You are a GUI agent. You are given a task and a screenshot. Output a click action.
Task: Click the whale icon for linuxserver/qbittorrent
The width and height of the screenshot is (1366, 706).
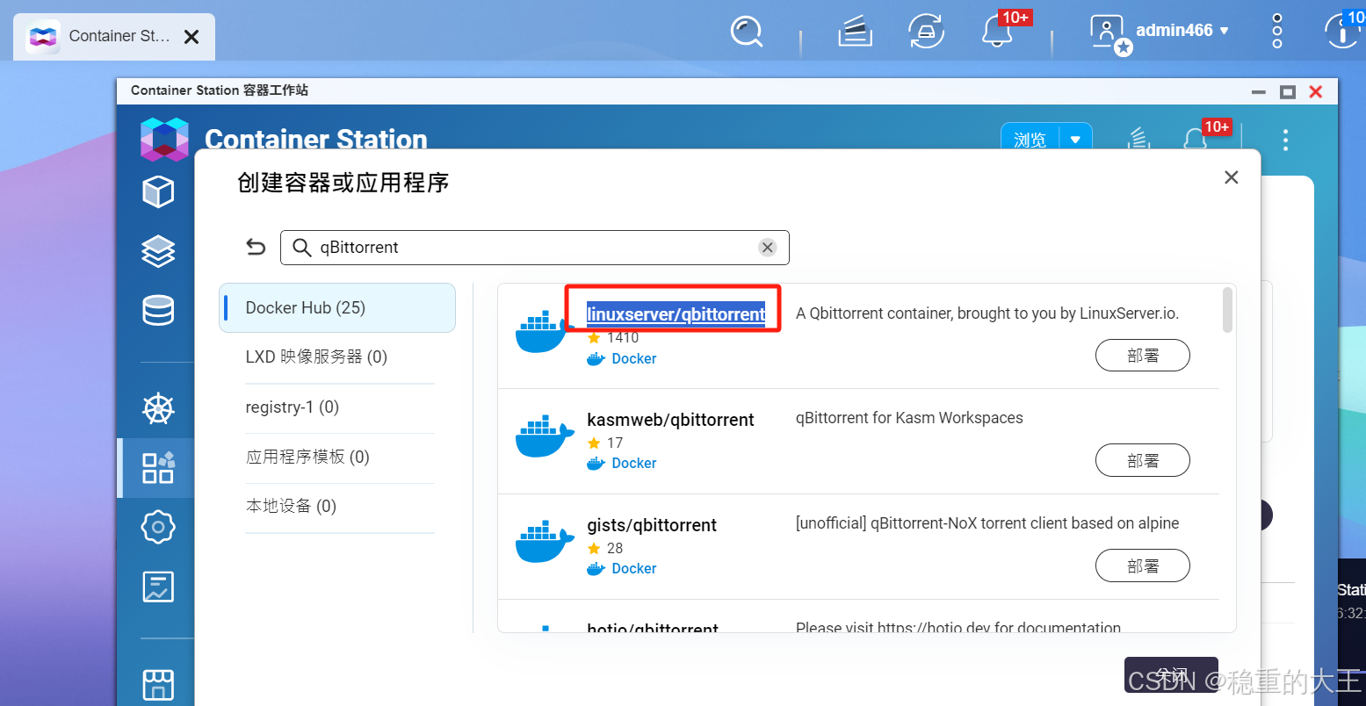545,331
